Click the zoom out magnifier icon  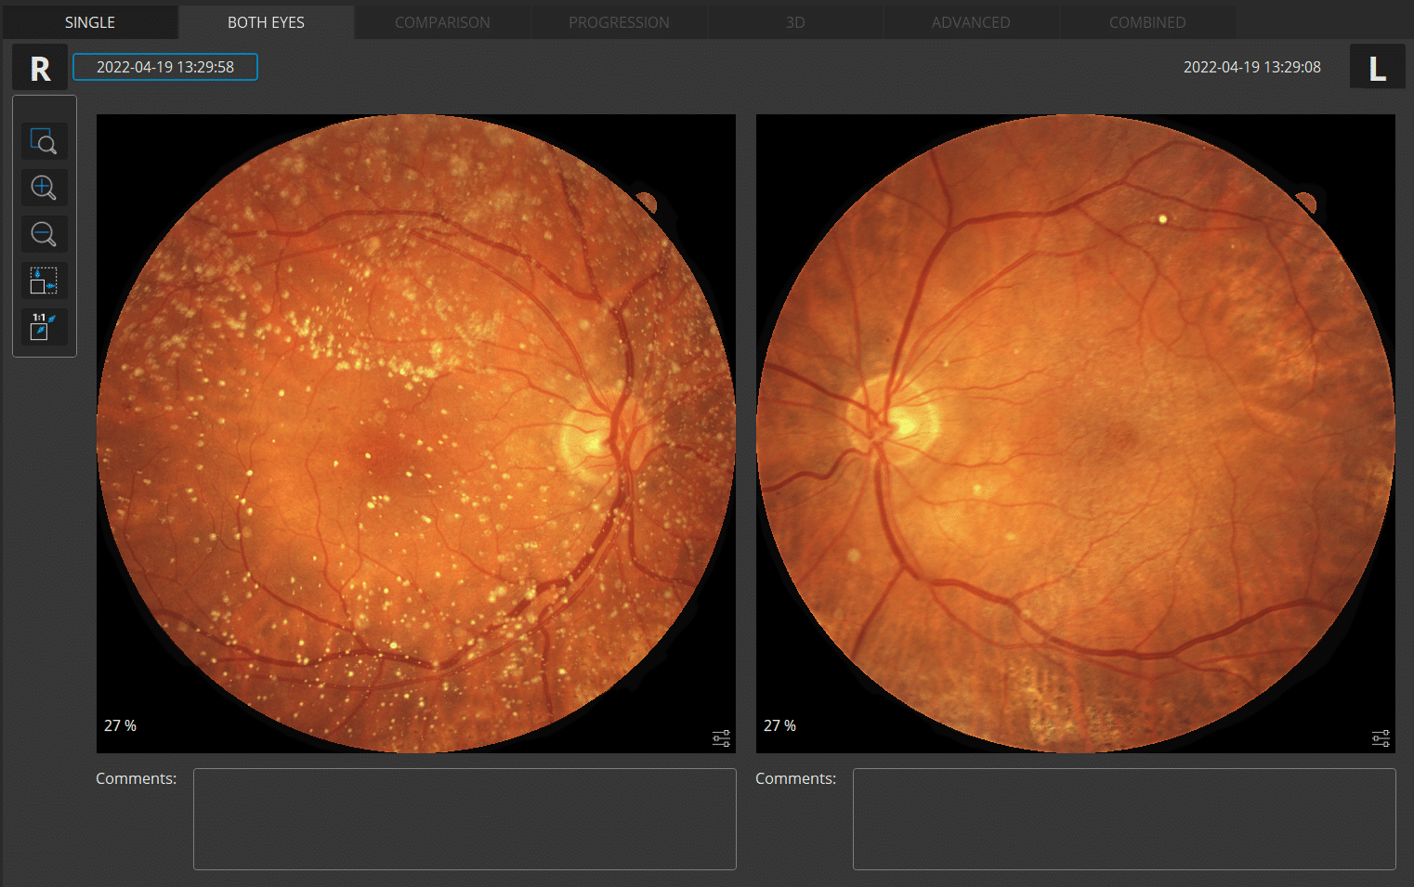click(44, 234)
